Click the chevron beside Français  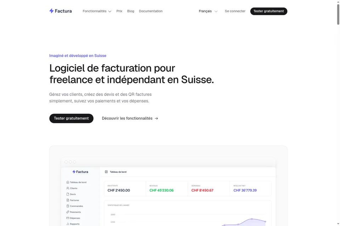coord(216,11)
